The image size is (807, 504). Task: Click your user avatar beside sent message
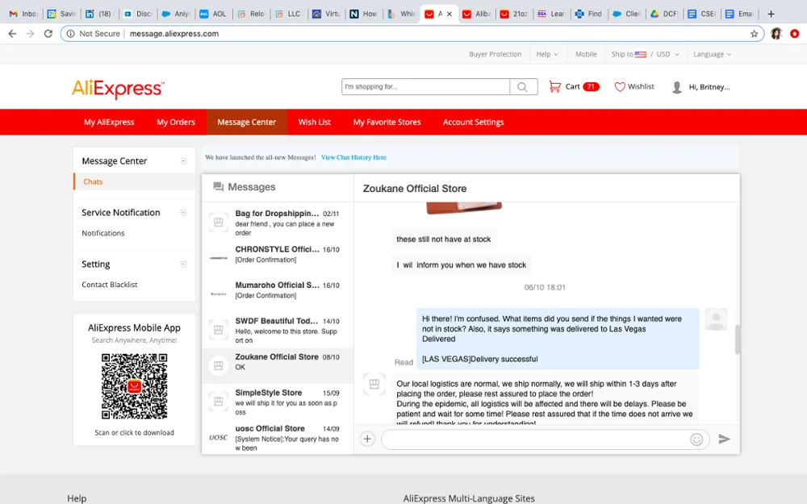point(716,319)
